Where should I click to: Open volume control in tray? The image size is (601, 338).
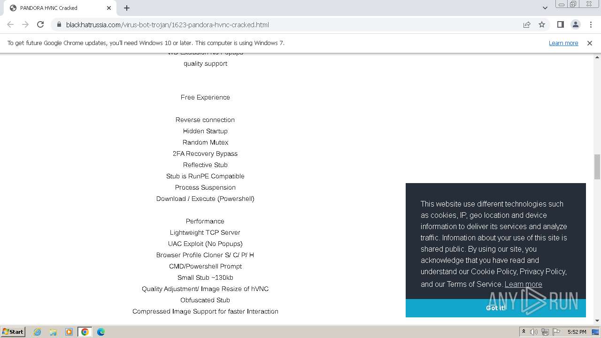[534, 332]
